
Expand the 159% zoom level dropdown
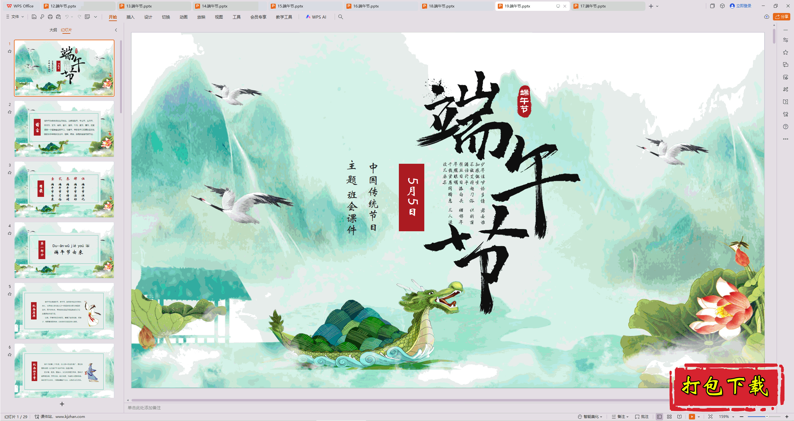pos(733,417)
